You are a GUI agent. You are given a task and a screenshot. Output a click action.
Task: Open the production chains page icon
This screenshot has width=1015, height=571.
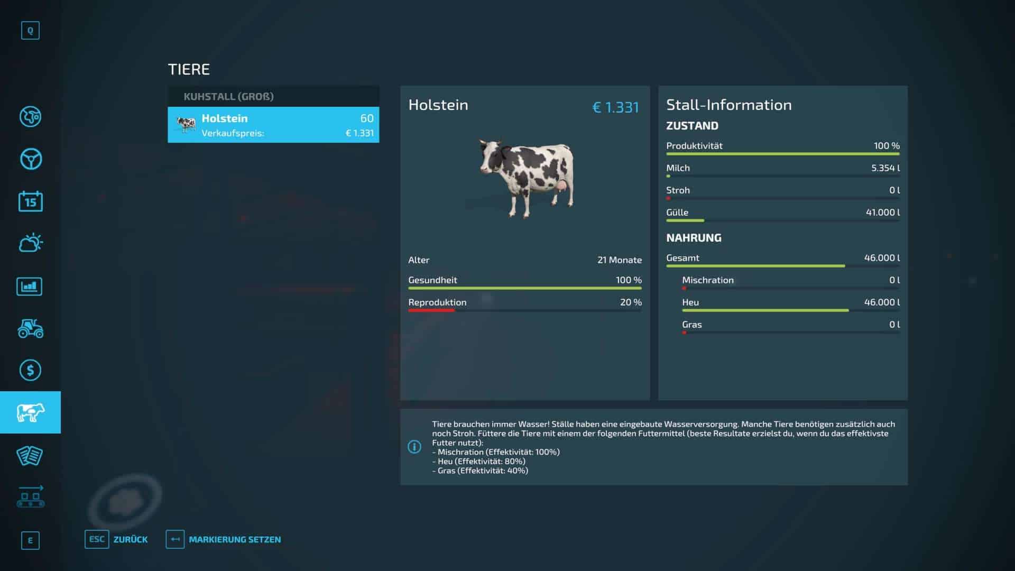[x=30, y=497]
